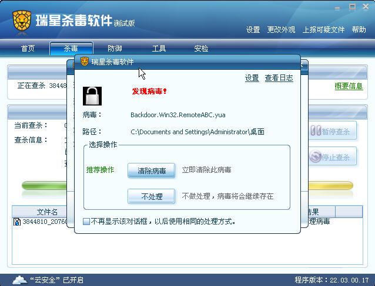Click the 文件名 column header

pyautogui.click(x=40, y=212)
